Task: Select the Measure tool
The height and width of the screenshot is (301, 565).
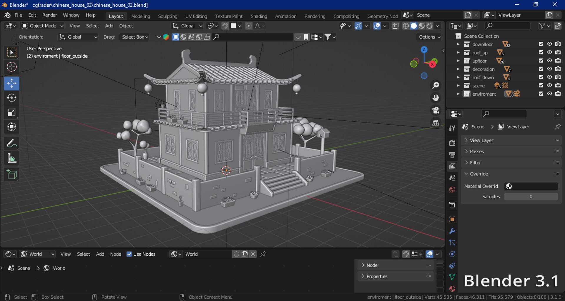Action: 12,158
